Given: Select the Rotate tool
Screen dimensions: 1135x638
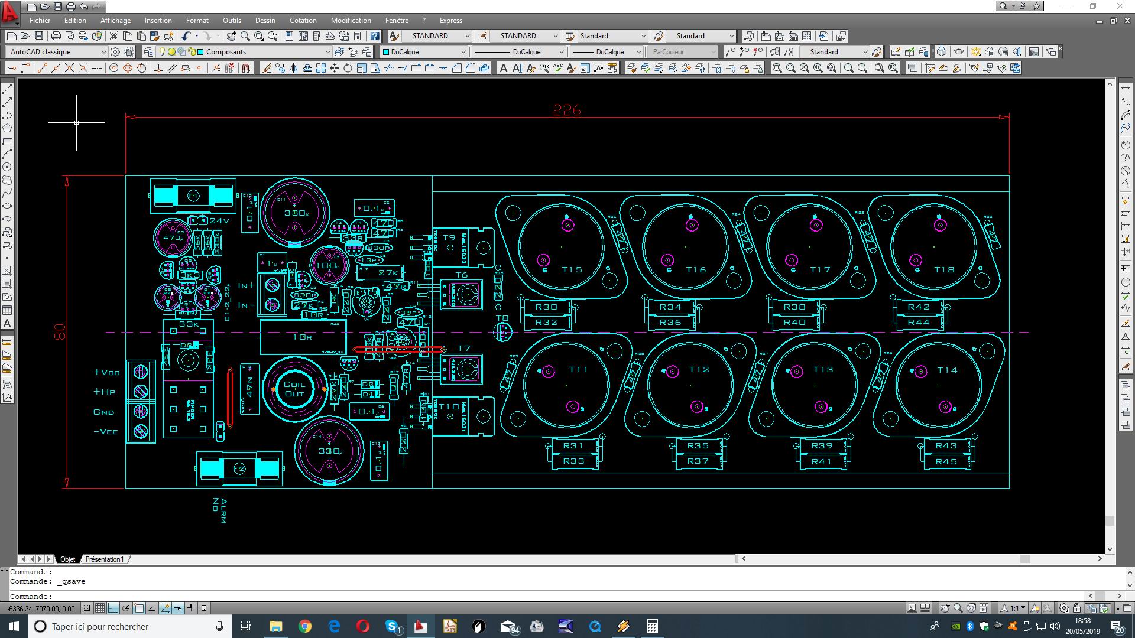Looking at the screenshot, I should coord(348,68).
